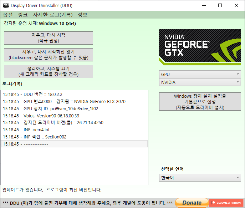Open the 자세한 로그(기록) menu
Screen dimensions: 245x208
click(53, 15)
